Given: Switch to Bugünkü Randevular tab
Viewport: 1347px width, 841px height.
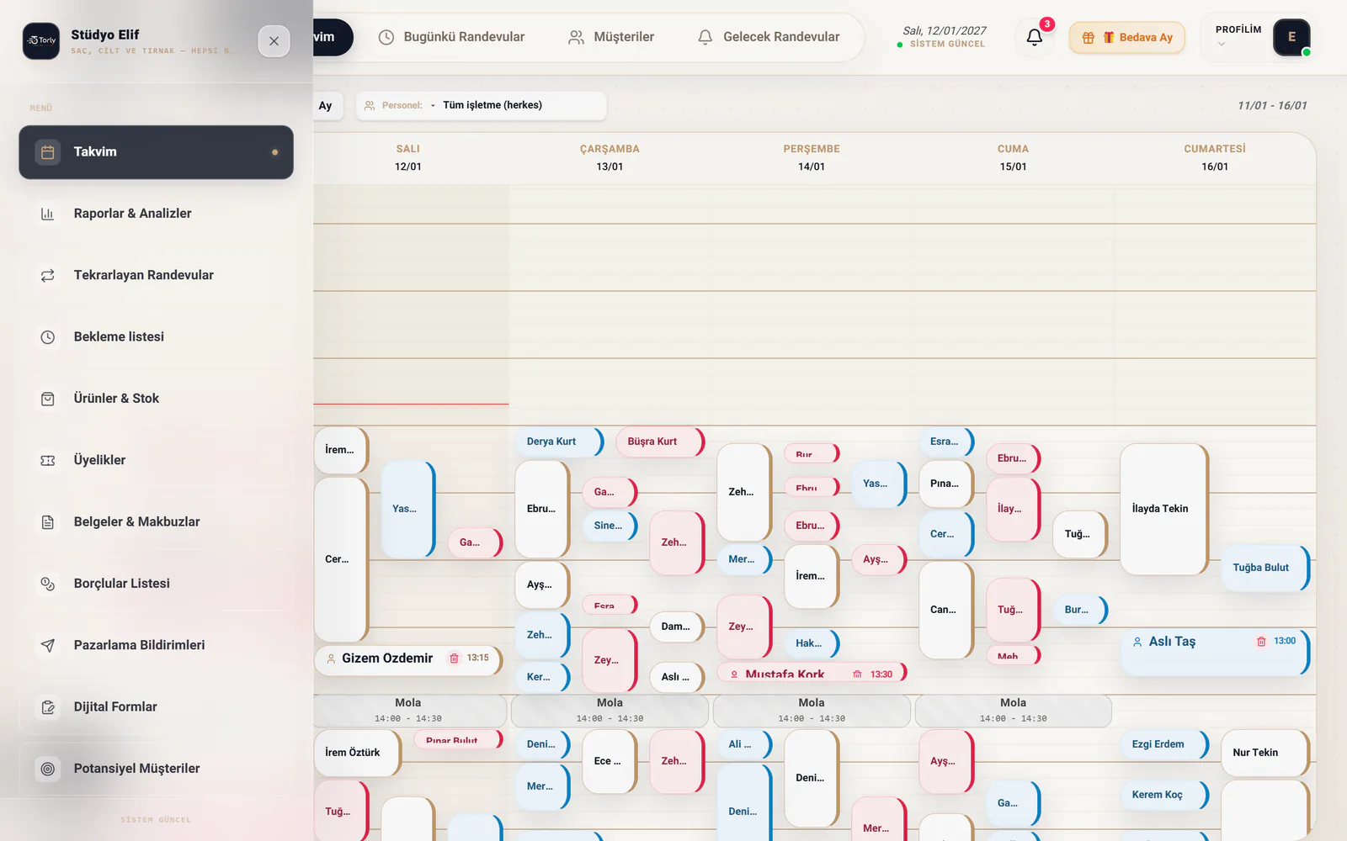Looking at the screenshot, I should tap(451, 37).
